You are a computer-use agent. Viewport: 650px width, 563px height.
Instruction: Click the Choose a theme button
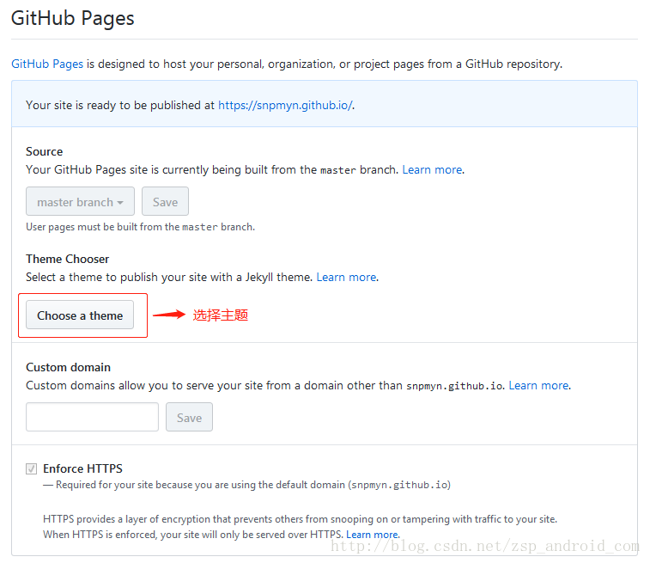80,315
